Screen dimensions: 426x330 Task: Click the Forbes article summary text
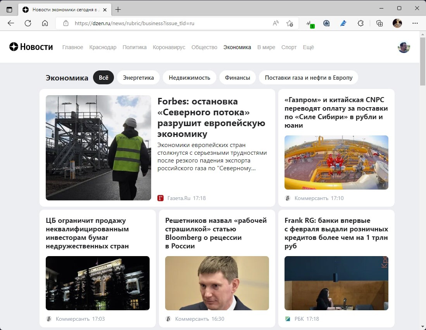pos(212,156)
